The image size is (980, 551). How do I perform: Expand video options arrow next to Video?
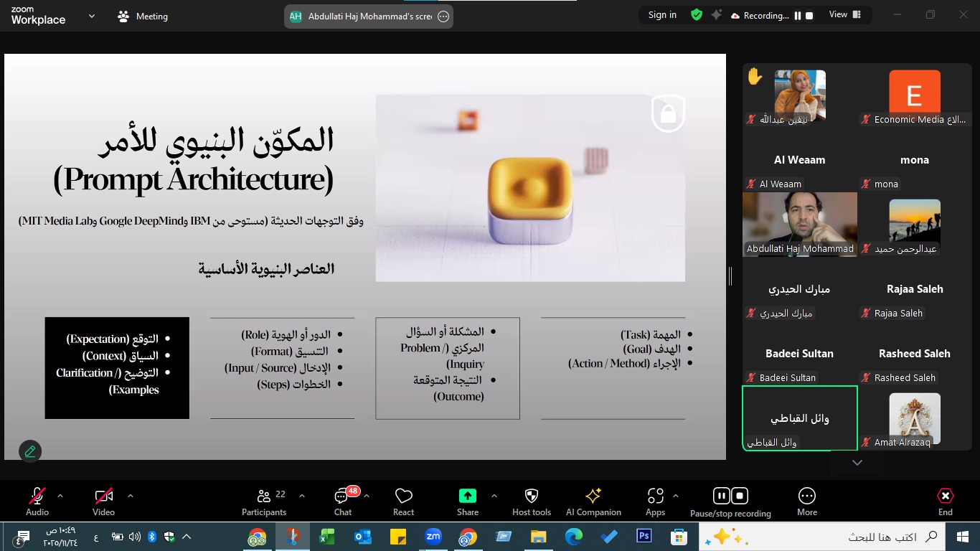(x=130, y=496)
